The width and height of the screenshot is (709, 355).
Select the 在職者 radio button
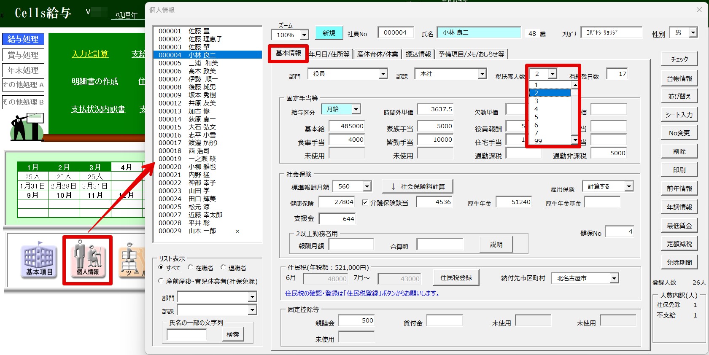coord(190,267)
